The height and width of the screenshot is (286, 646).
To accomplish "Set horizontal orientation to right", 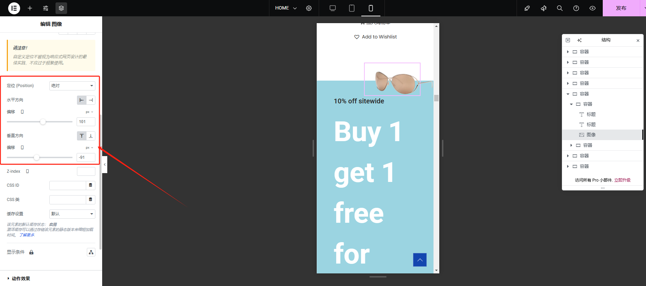I will pyautogui.click(x=91, y=100).
